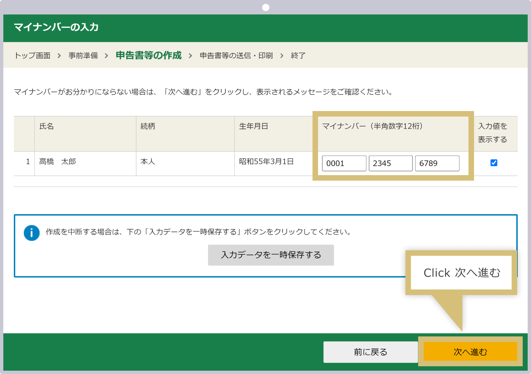
Task: Click the マイナンバーの入力 page title
Action: click(56, 27)
